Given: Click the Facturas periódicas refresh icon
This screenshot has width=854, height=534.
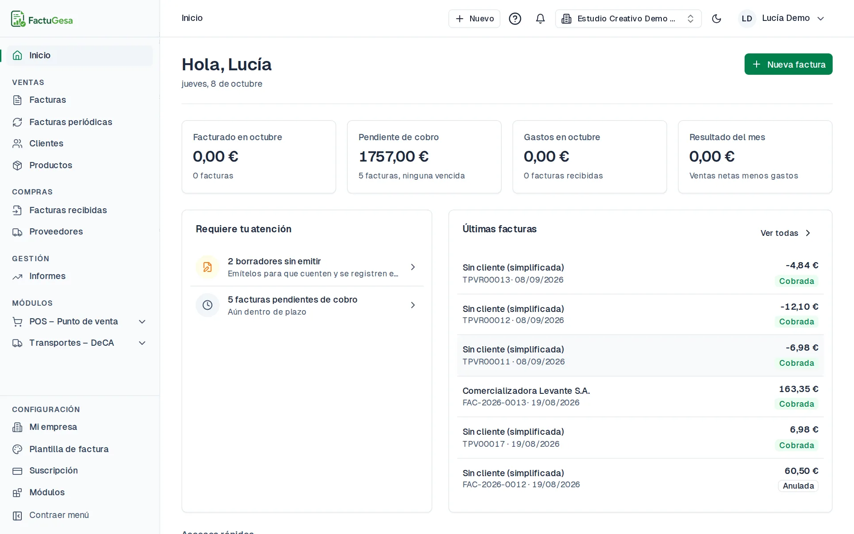Looking at the screenshot, I should [17, 122].
